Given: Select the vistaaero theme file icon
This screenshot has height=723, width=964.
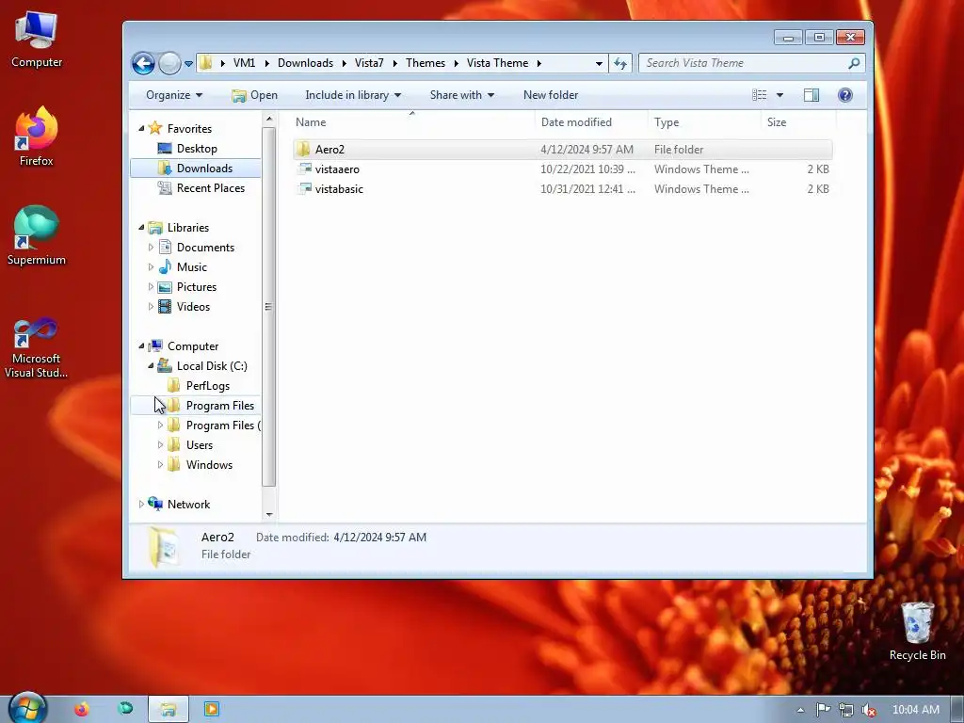Looking at the screenshot, I should [304, 169].
